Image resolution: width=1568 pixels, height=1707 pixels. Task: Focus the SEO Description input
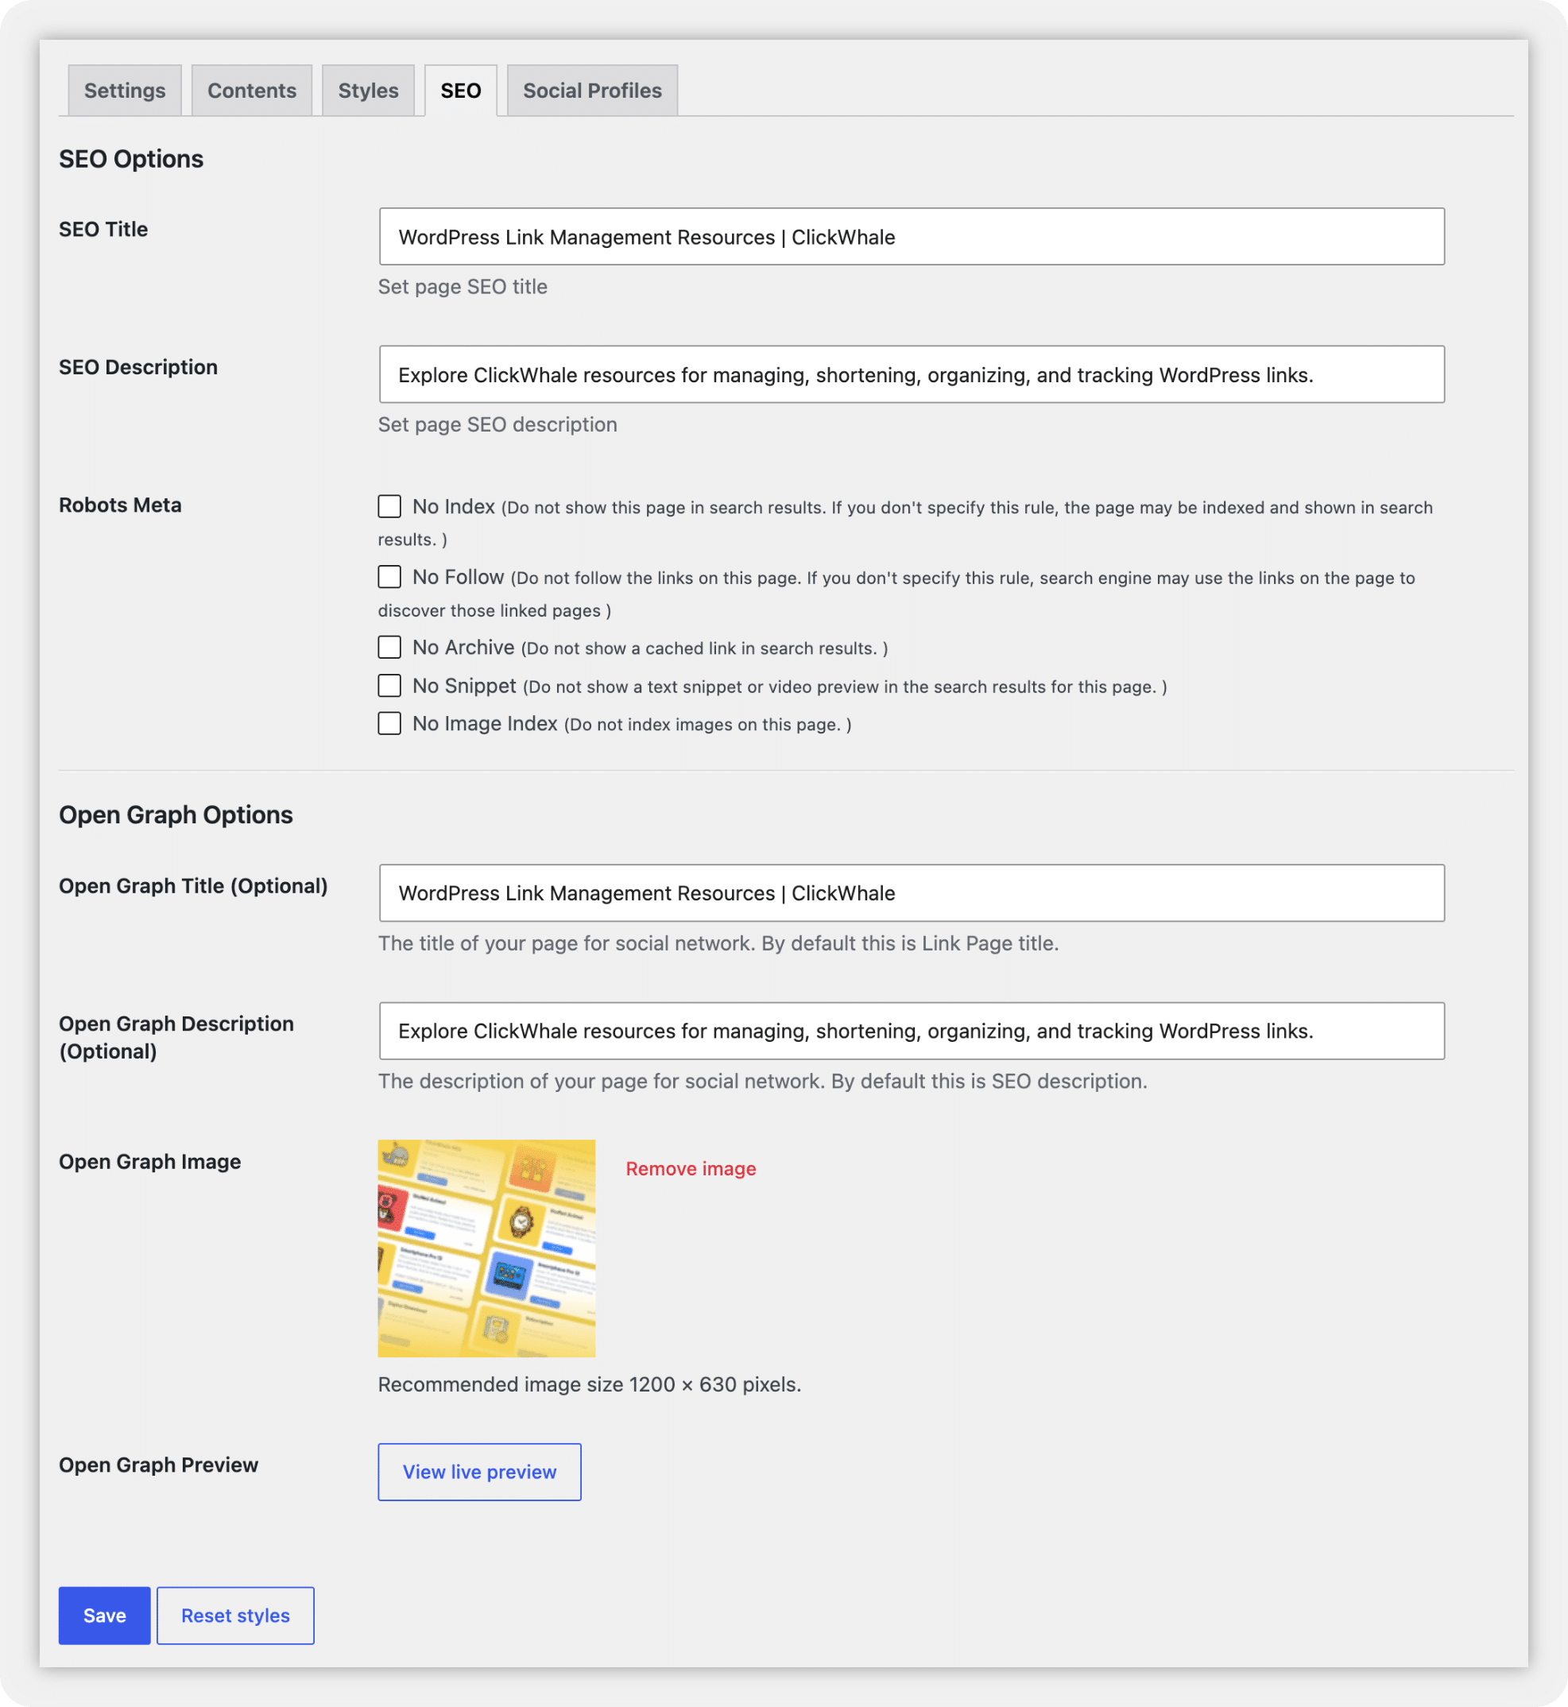912,374
